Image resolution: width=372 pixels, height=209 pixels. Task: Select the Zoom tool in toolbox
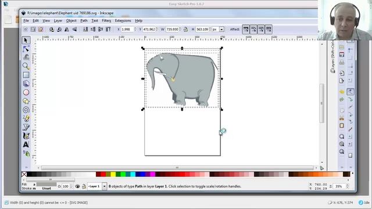pyautogui.click(x=26, y=66)
